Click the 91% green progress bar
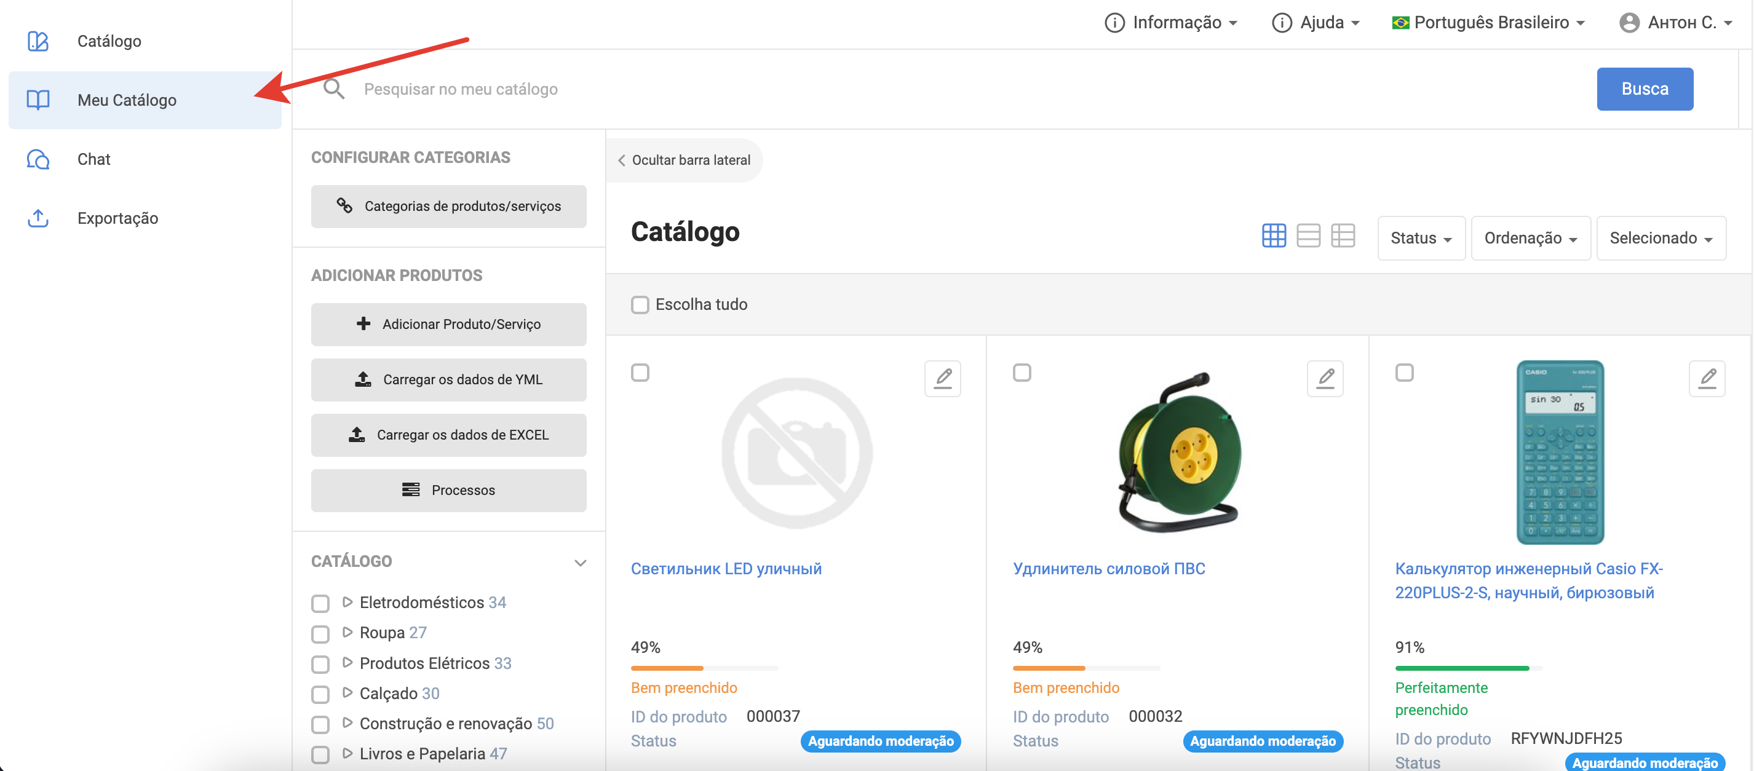1754x771 pixels. [1461, 668]
